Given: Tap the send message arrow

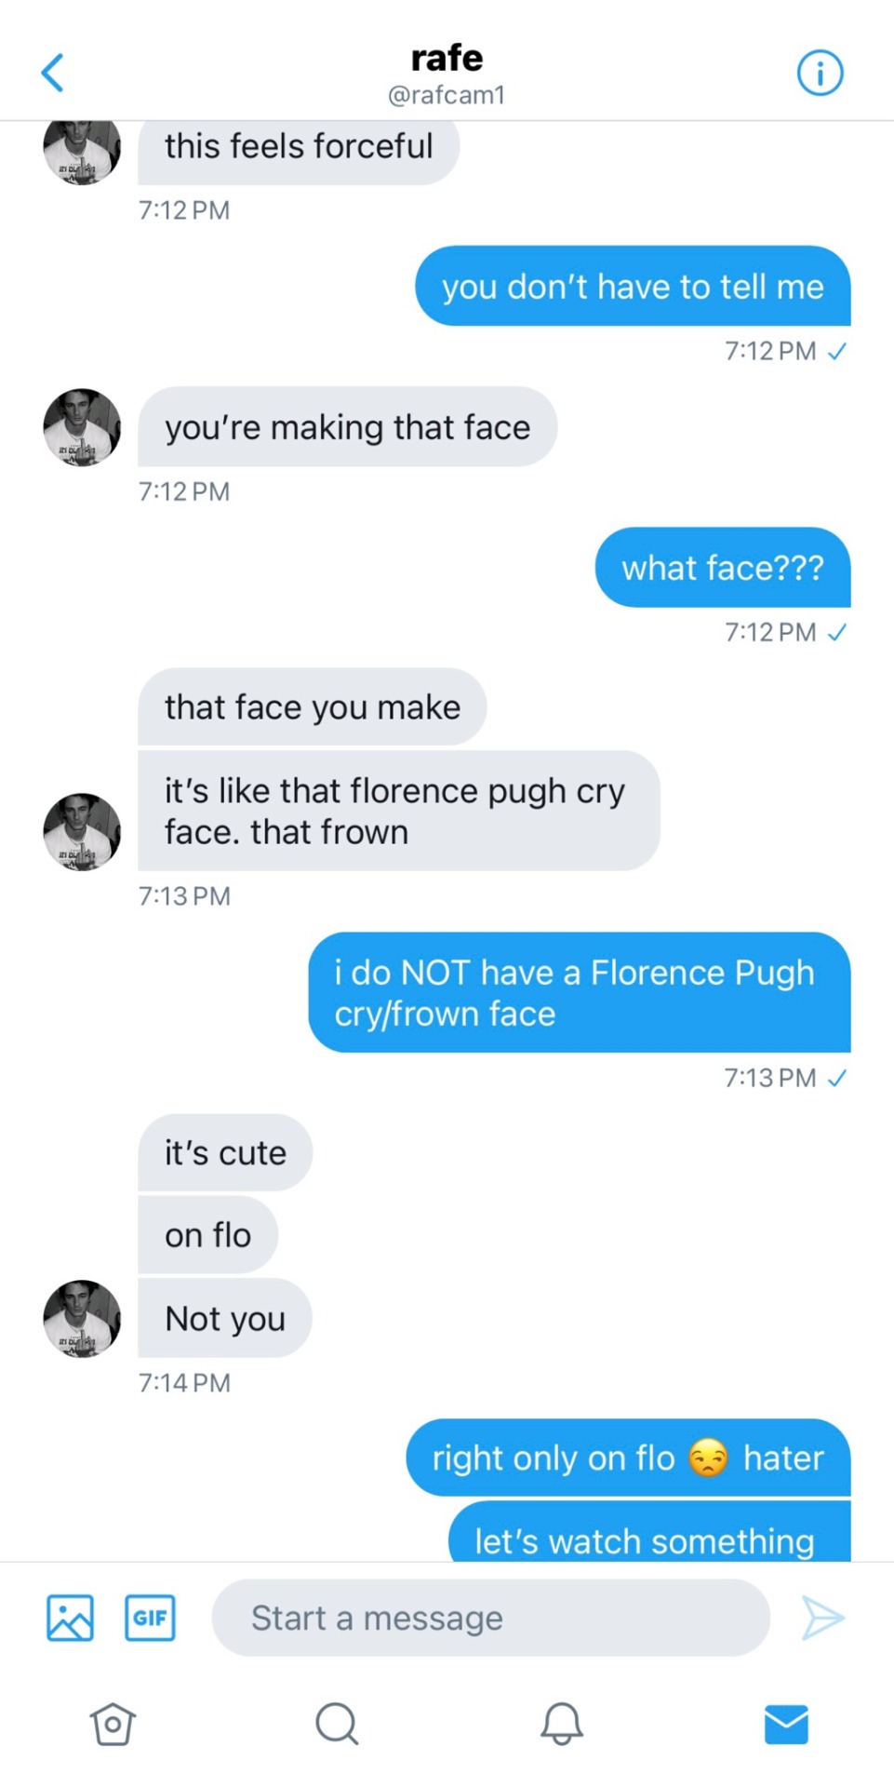Looking at the screenshot, I should coord(822,1618).
